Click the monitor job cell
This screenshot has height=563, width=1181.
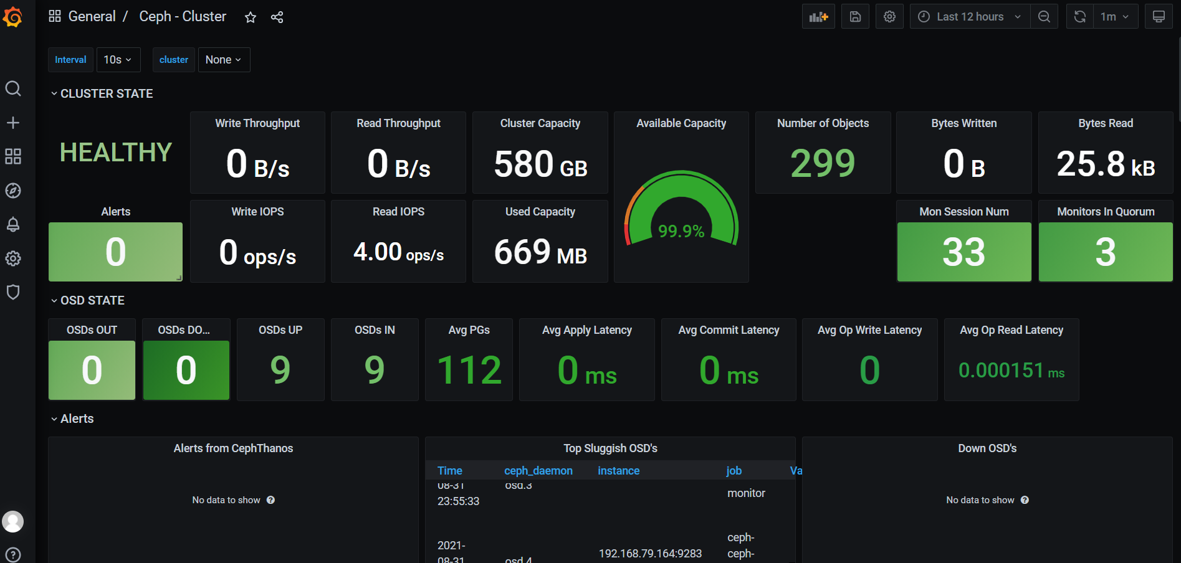[x=746, y=493]
